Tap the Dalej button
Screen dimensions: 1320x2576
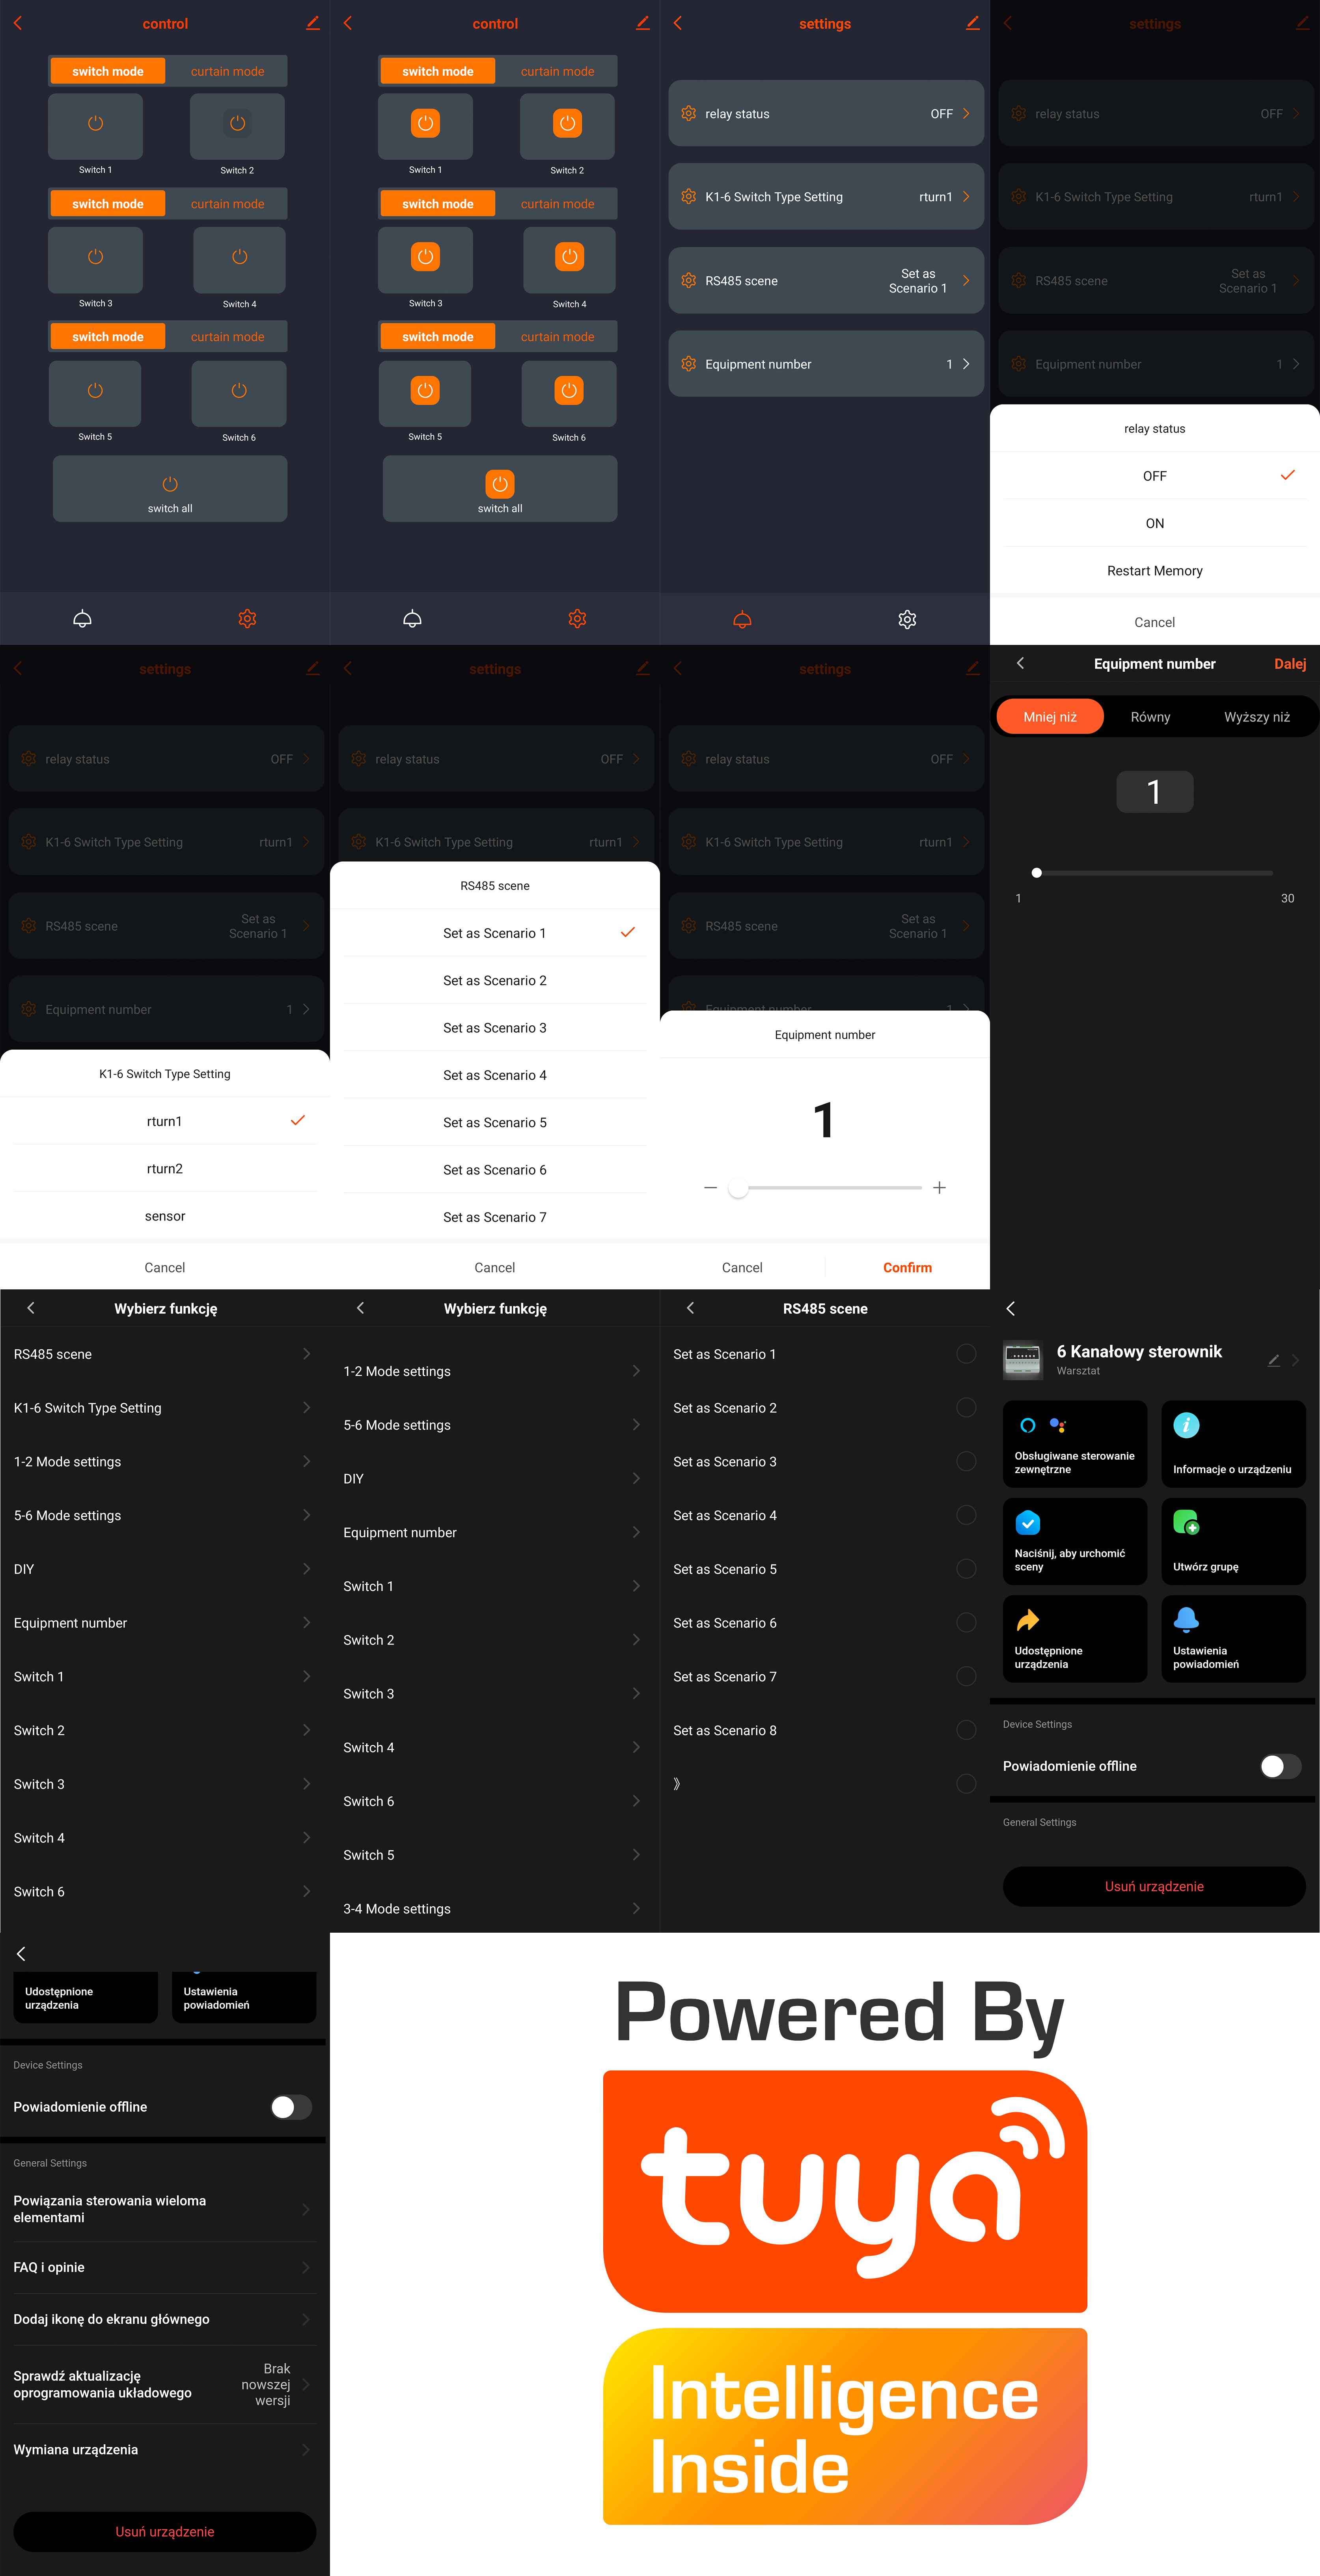pyautogui.click(x=1290, y=664)
